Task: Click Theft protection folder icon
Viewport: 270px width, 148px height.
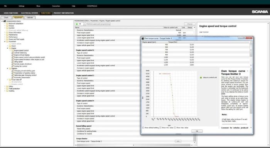Action: tap(7, 89)
